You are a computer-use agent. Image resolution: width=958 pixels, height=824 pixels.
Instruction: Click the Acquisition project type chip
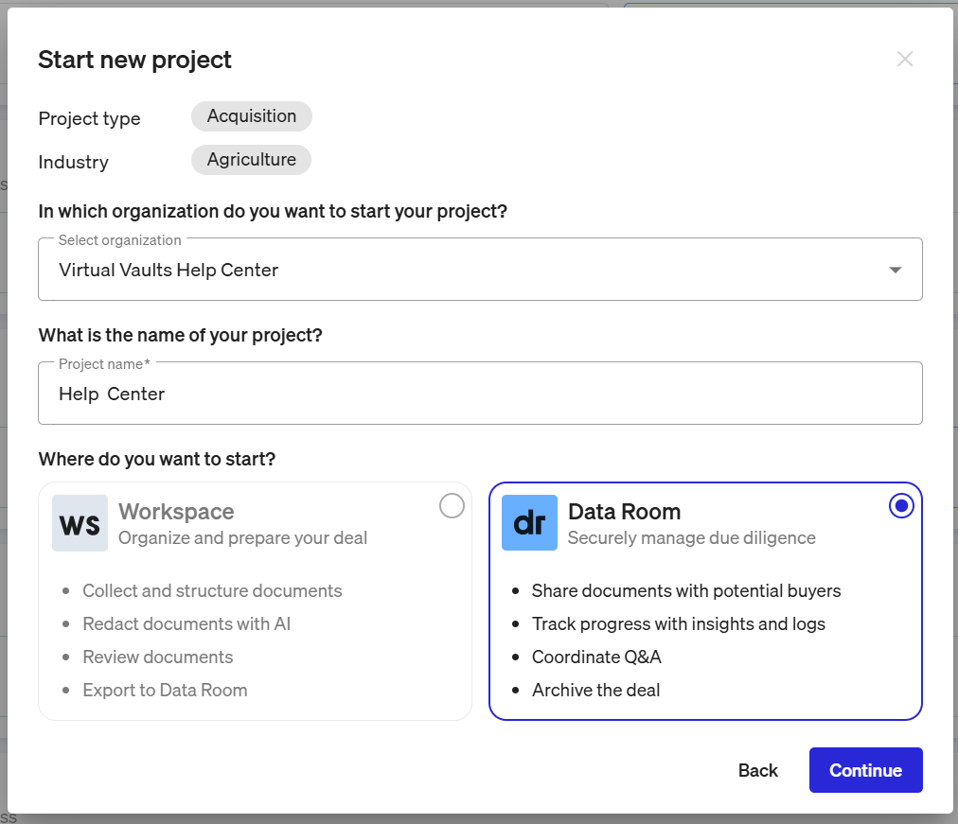click(x=252, y=116)
